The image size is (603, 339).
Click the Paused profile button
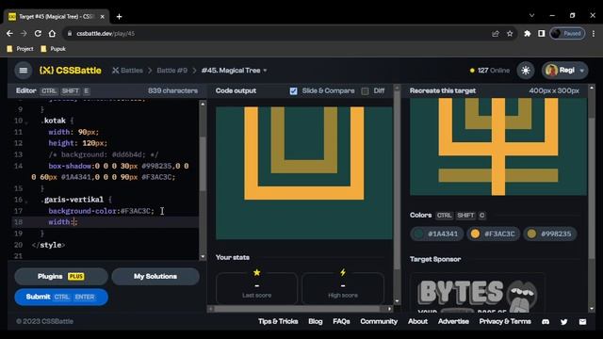567,34
